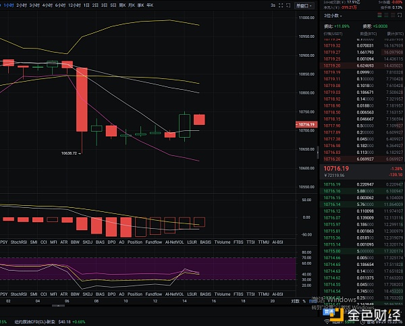This screenshot has height=326, width=405.
Task: Select StochRSI in upper indicator bar
Action: 19,242
